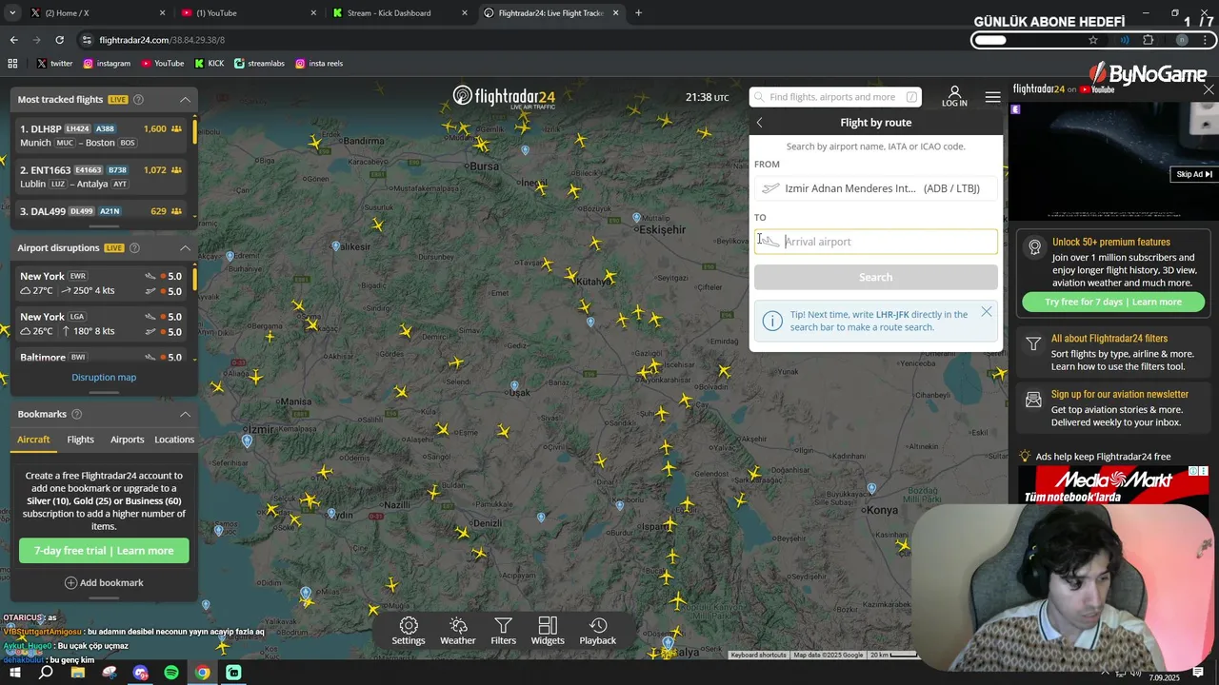Viewport: 1219px width, 685px height.
Task: Click the help icon beside Most tracked flights
Action: pyautogui.click(x=138, y=99)
